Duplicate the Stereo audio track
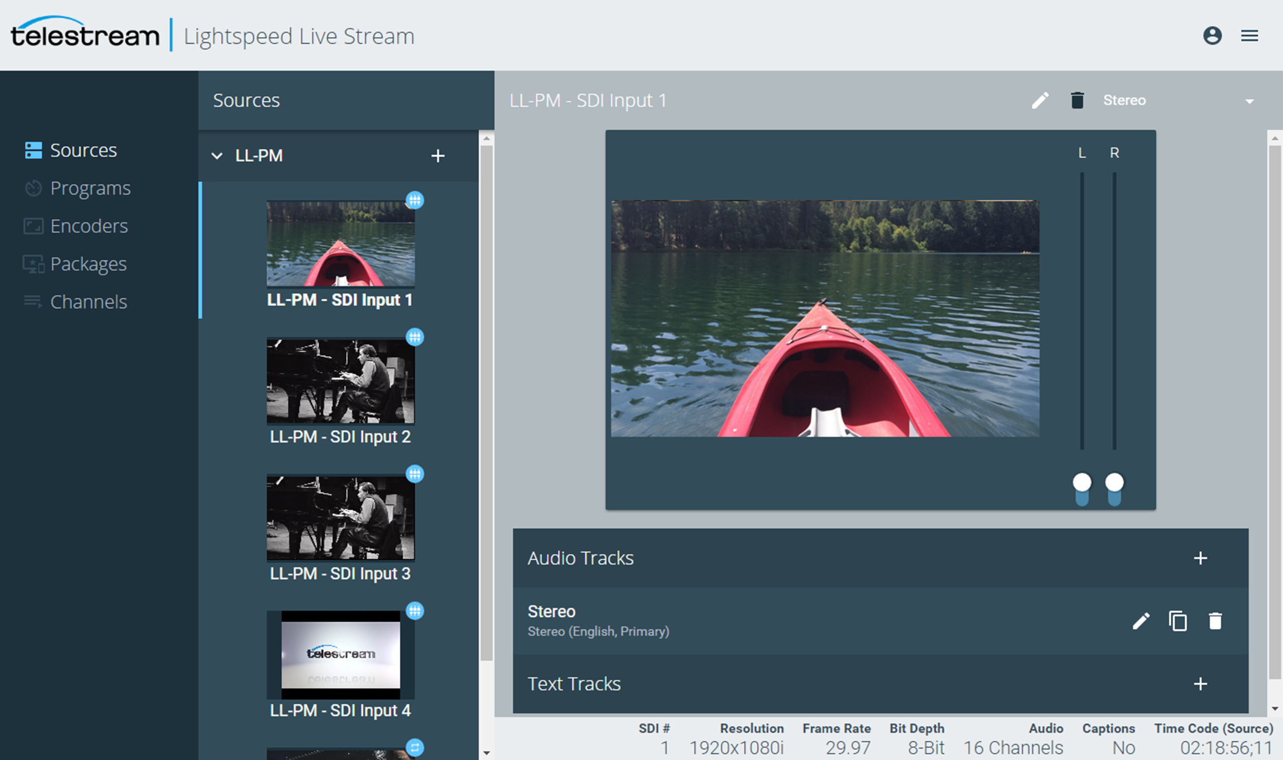The width and height of the screenshot is (1283, 760). 1177,621
